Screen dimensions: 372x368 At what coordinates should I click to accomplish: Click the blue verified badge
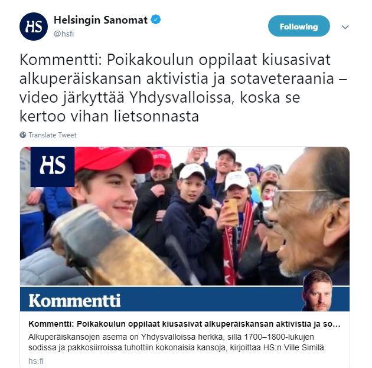click(x=156, y=19)
